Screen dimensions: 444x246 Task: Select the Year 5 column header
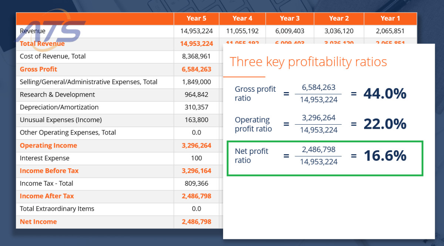pos(196,18)
